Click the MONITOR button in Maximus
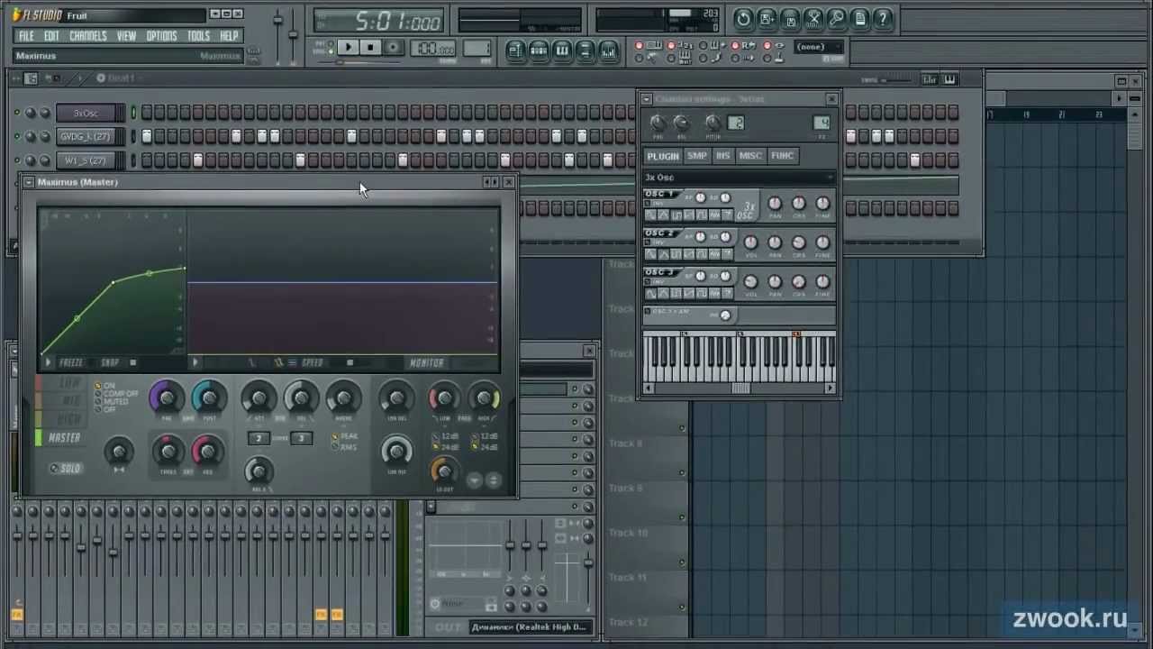This screenshot has height=649, width=1153. click(427, 363)
